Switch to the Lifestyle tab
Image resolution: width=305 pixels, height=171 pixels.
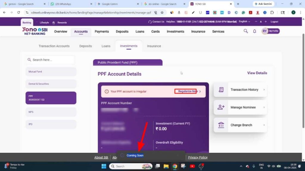44,23
